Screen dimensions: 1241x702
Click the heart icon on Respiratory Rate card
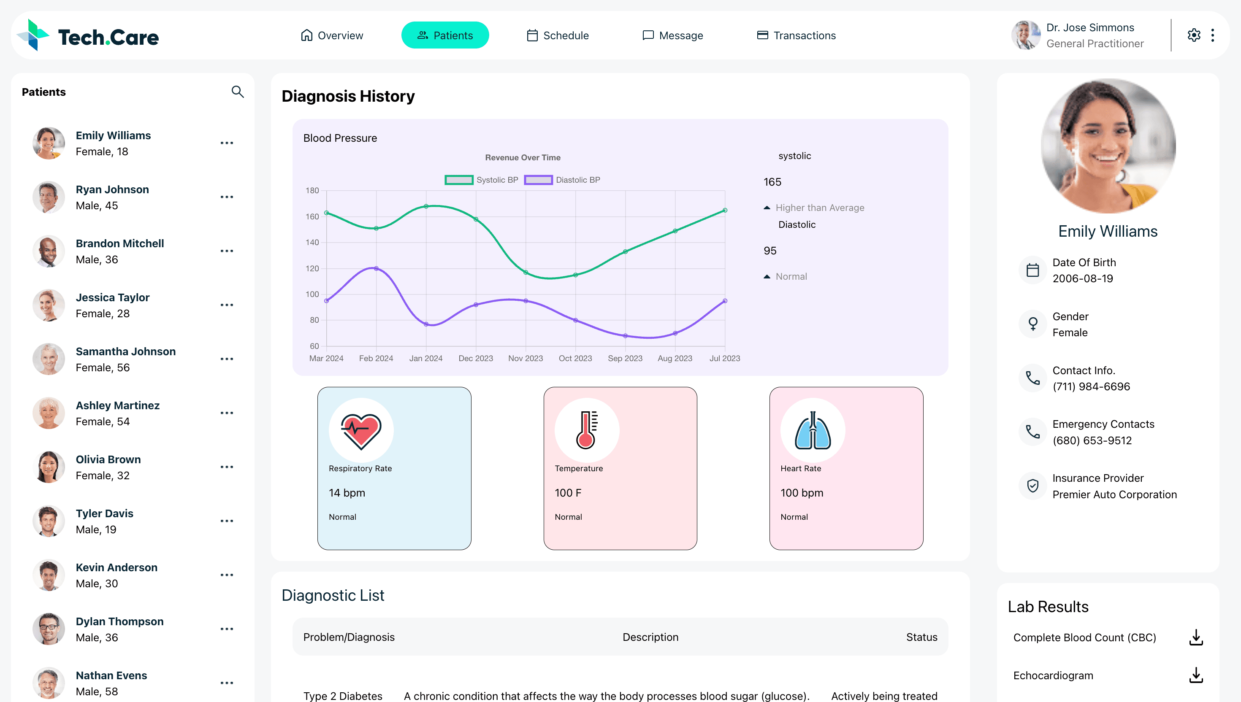[361, 430]
